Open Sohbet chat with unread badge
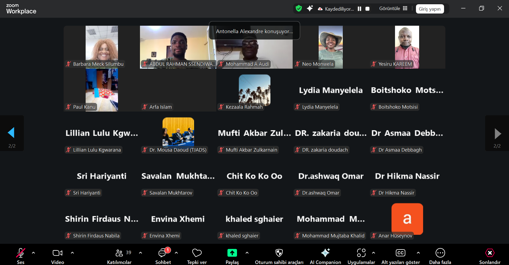509x265 pixels. point(163,253)
